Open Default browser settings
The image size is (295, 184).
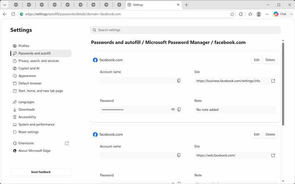tap(41, 83)
